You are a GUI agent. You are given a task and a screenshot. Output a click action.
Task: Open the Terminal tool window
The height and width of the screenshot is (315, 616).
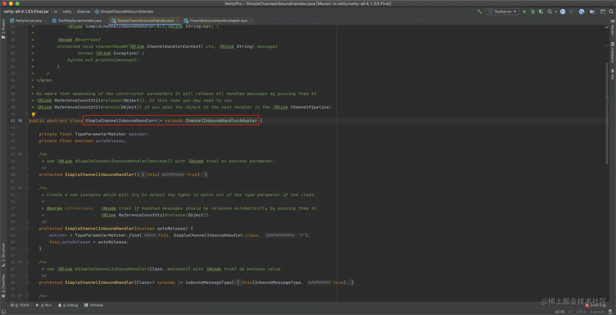point(93,305)
